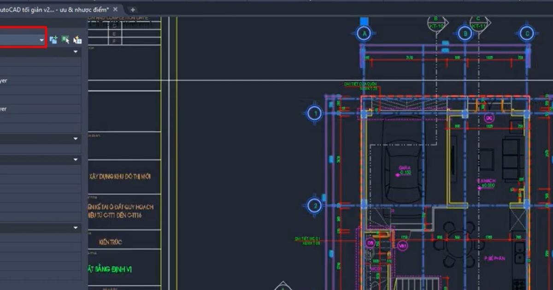Collapse the topmost panel section chevron
The height and width of the screenshot is (290, 553).
tap(75, 52)
